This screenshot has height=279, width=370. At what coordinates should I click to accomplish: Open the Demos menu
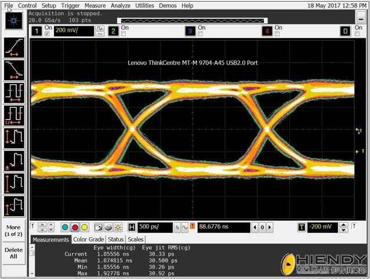pos(168,5)
